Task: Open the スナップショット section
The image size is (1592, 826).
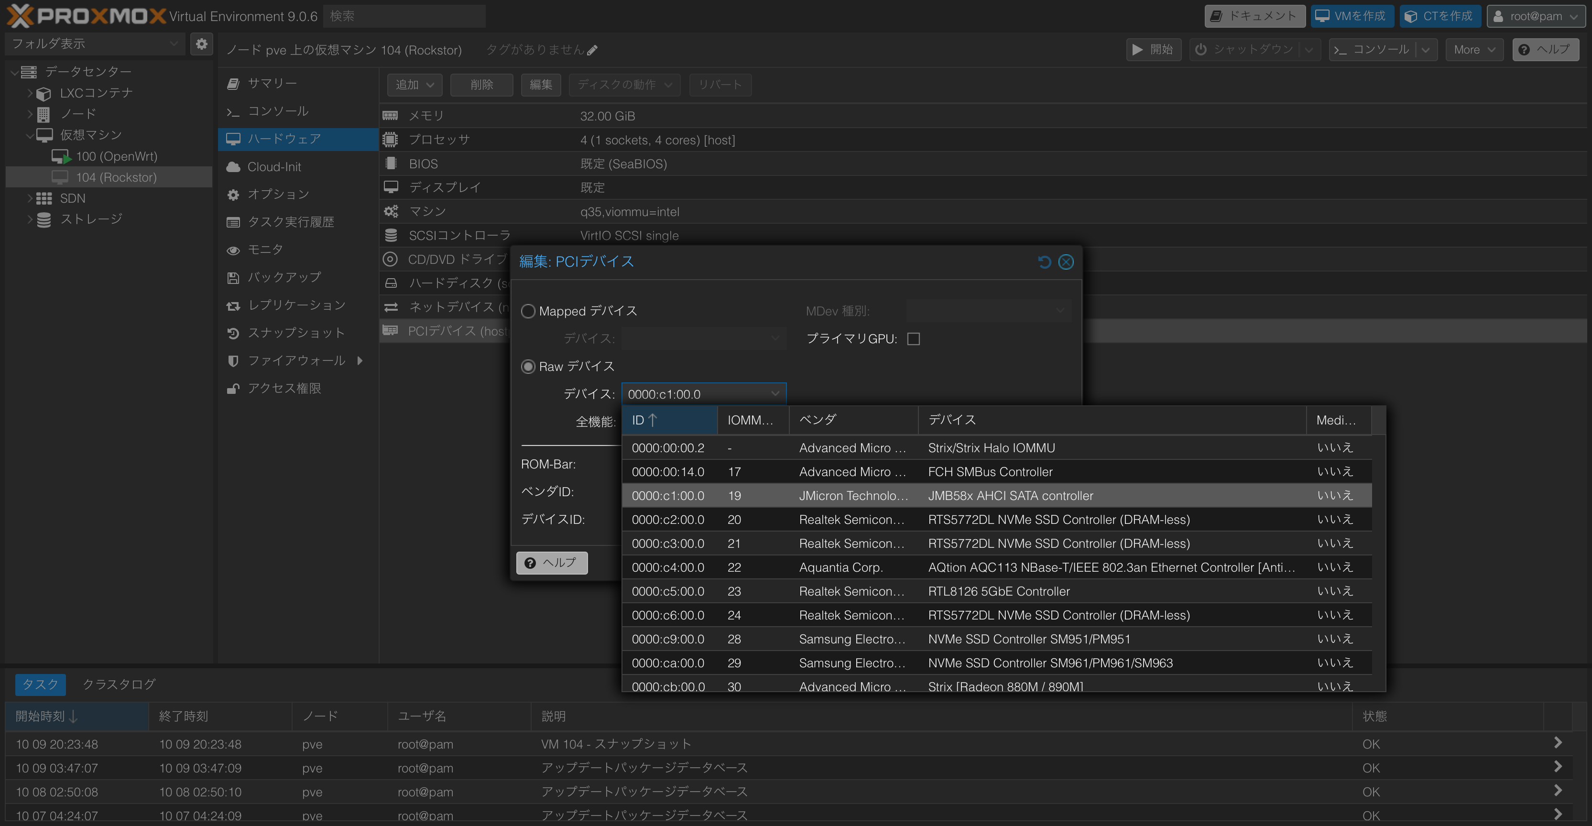Action: (x=295, y=333)
